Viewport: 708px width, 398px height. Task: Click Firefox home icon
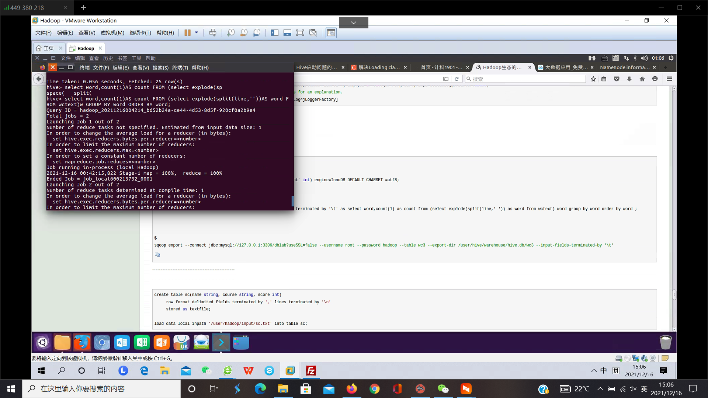(642, 79)
